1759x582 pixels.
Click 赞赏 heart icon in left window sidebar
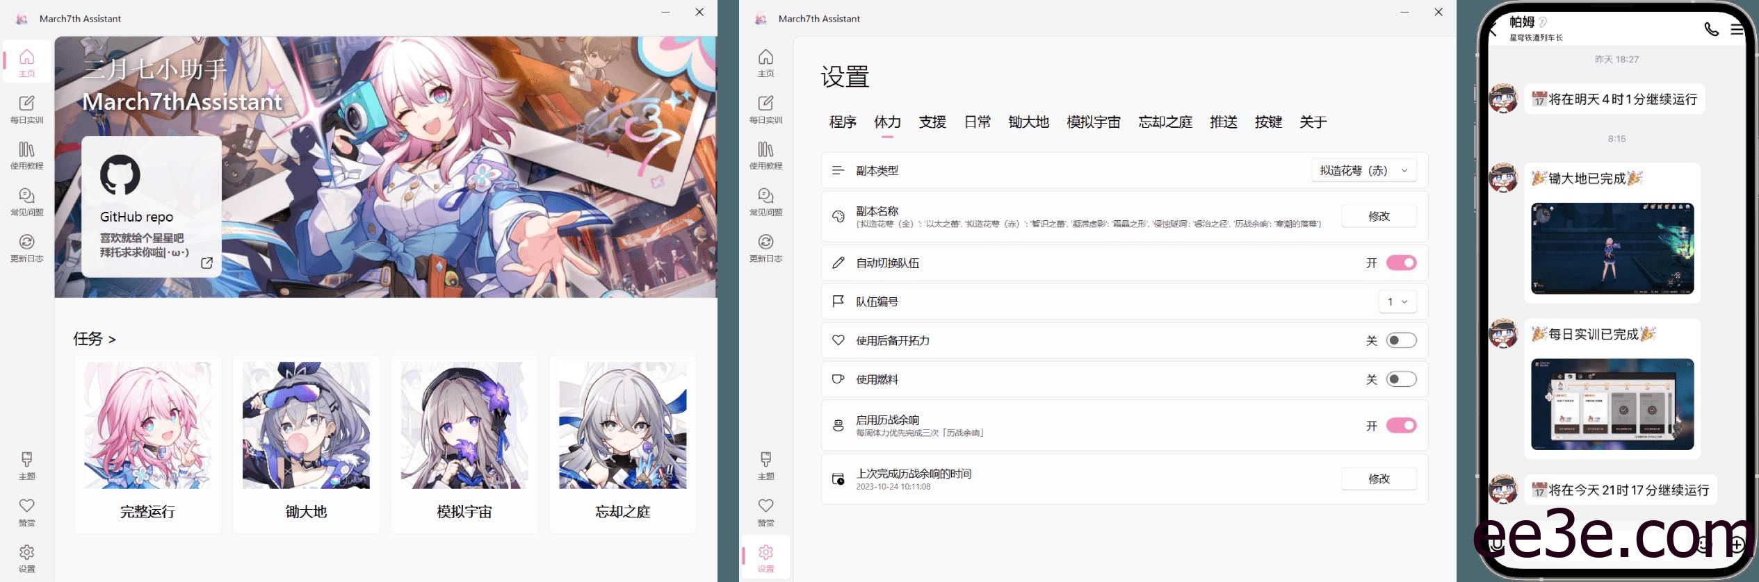[26, 511]
